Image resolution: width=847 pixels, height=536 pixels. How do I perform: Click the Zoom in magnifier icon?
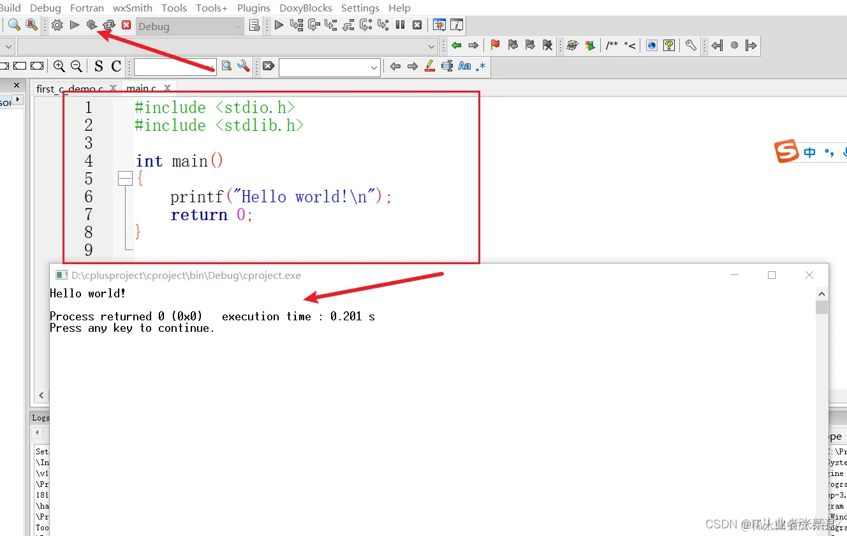click(59, 66)
